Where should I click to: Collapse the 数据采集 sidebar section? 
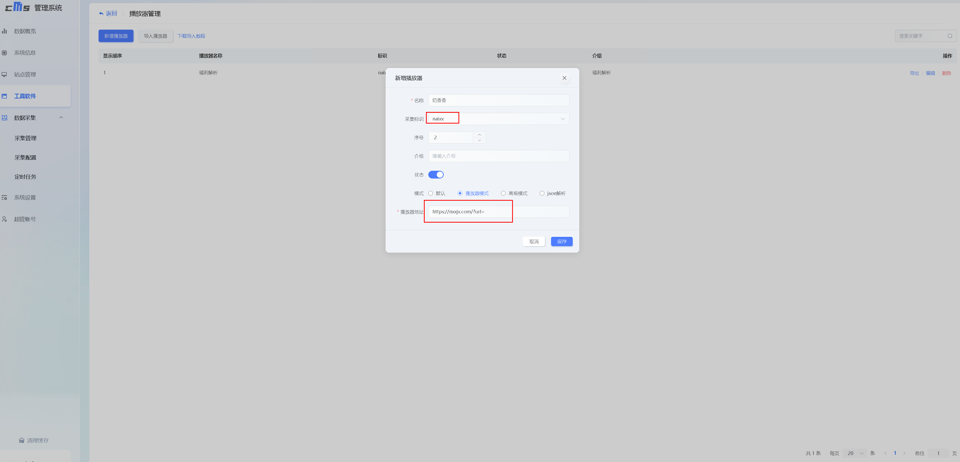[x=61, y=118]
